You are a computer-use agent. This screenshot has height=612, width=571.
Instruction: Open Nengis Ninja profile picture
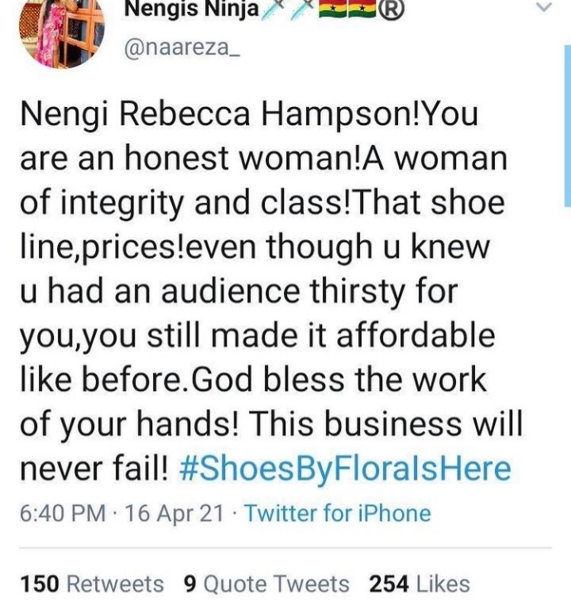(62, 34)
